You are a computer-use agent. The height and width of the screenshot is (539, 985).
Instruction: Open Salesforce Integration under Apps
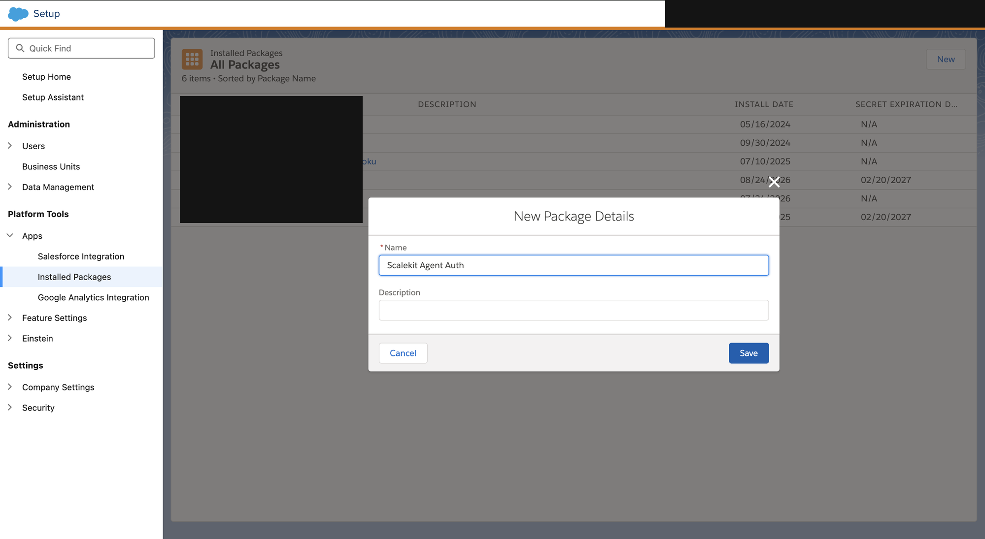pyautogui.click(x=81, y=256)
